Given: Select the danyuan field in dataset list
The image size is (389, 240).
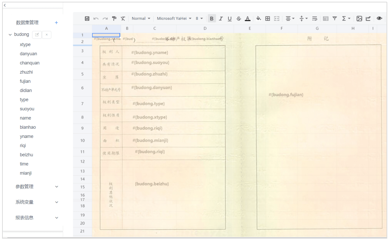Looking at the screenshot, I should tap(28, 54).
